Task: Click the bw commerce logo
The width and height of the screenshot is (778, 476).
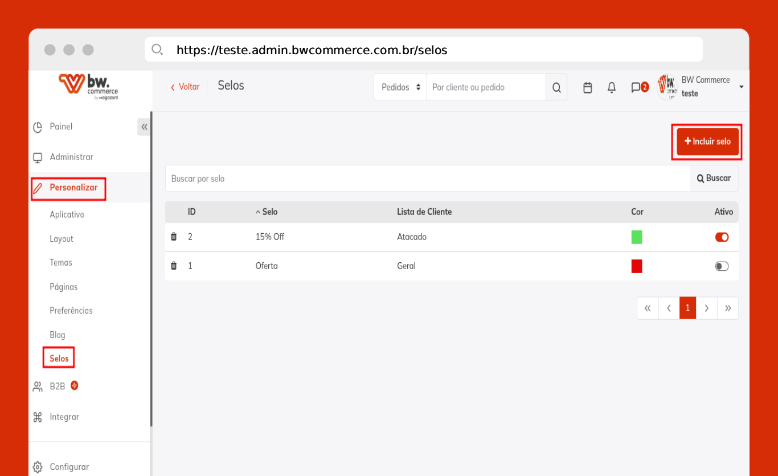Action: click(x=89, y=87)
